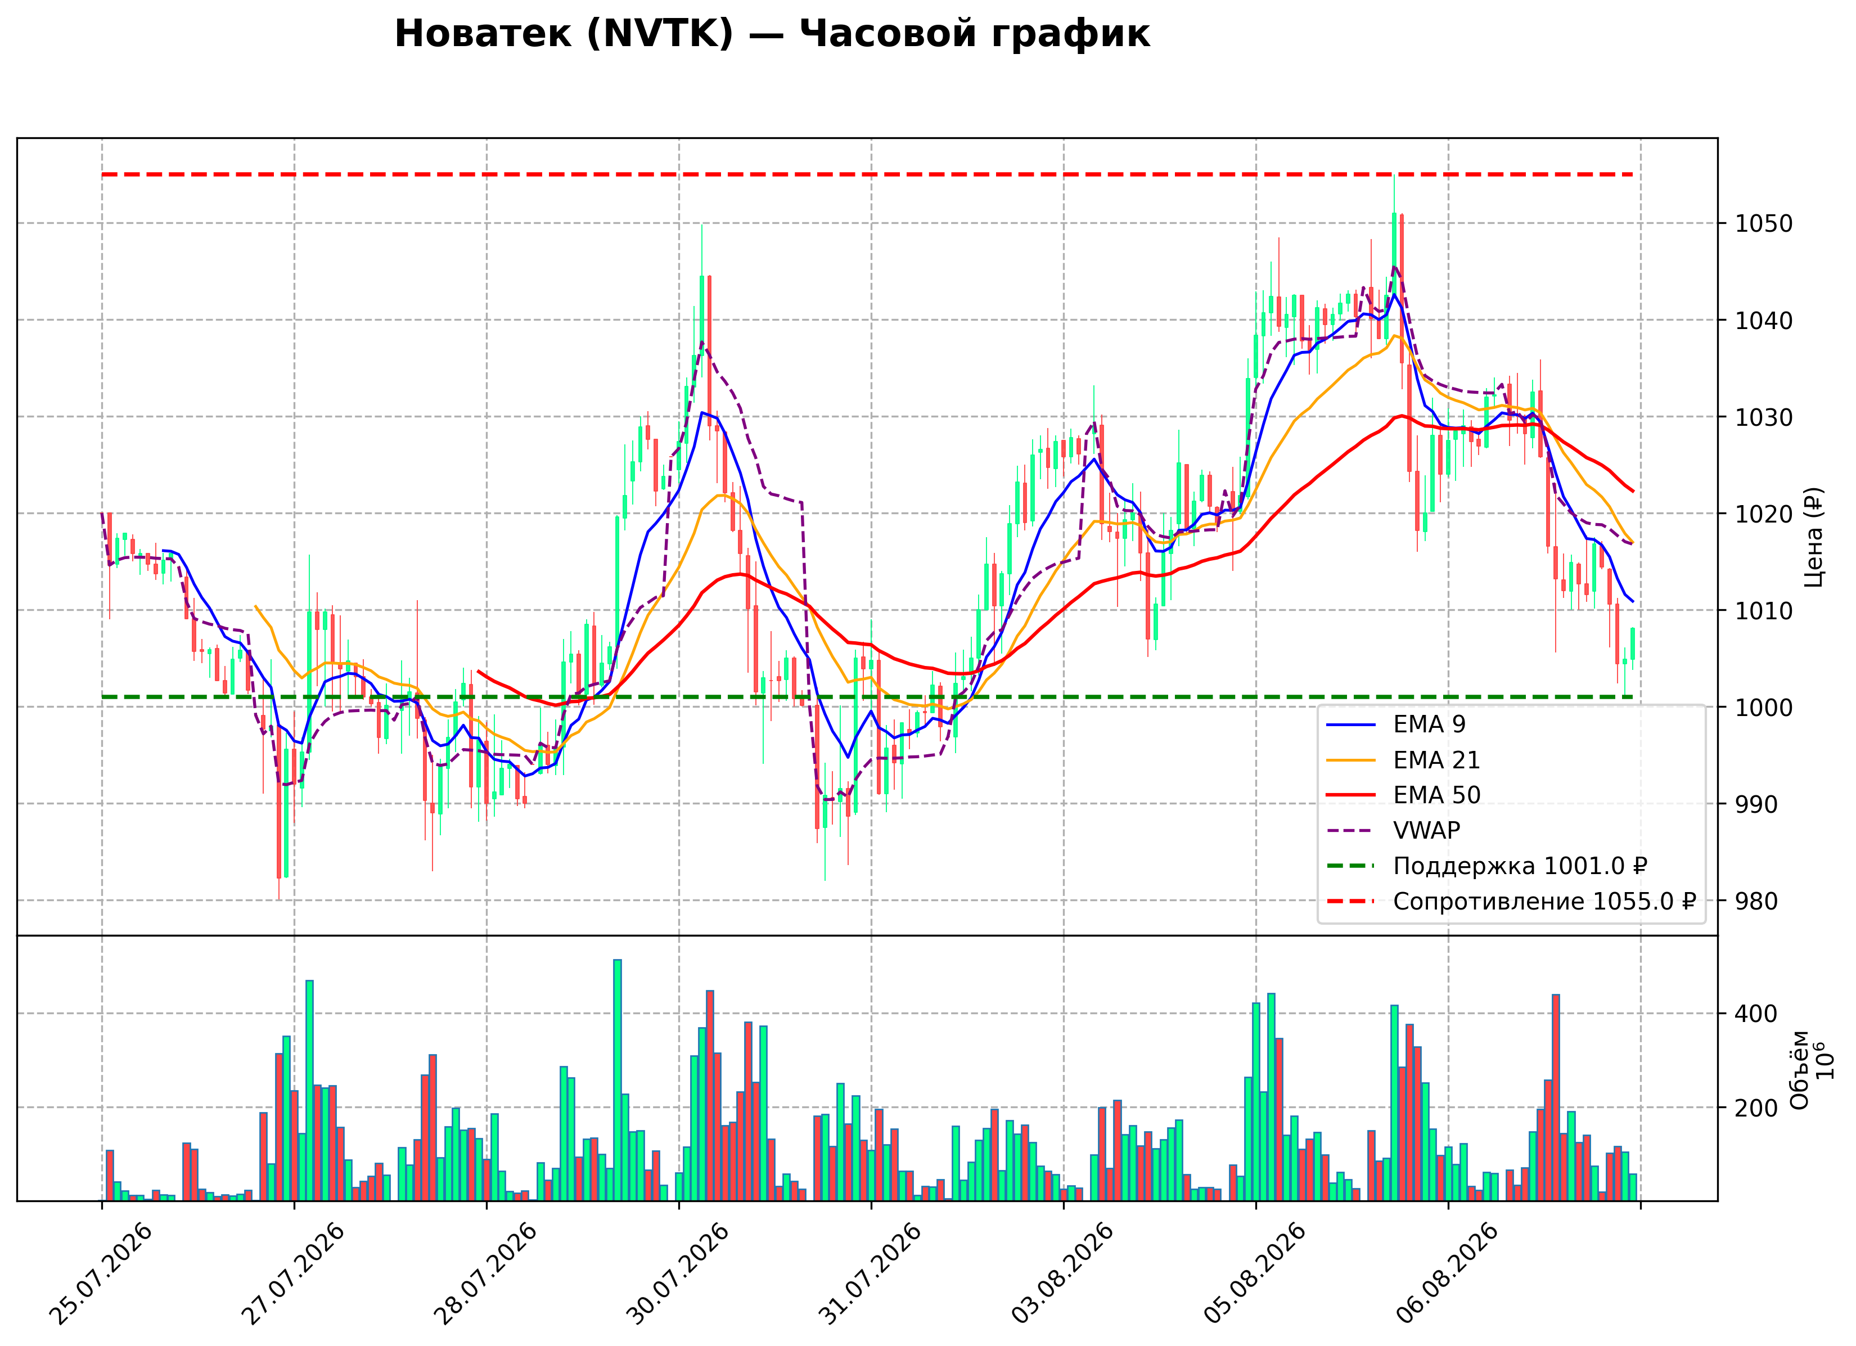Click the red dashed resistance line at 1055
This screenshot has height=1346, width=1856.
[867, 174]
